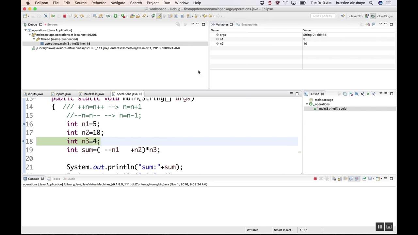Click Collapse All in Outline view
The height and width of the screenshot is (235, 418).
click(x=345, y=94)
